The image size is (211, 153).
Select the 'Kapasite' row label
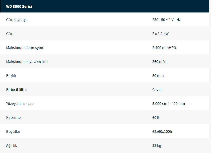[14, 118]
